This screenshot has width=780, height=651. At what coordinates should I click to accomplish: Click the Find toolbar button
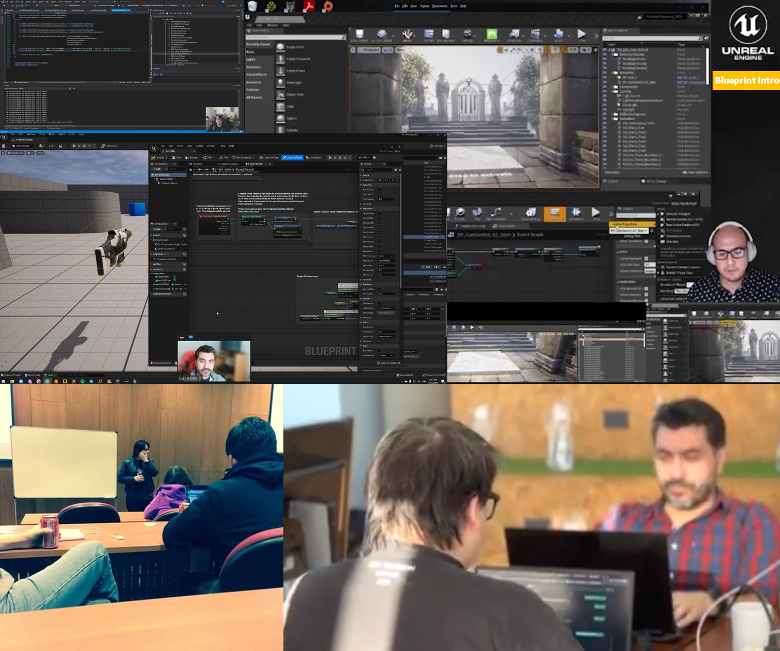point(224,158)
